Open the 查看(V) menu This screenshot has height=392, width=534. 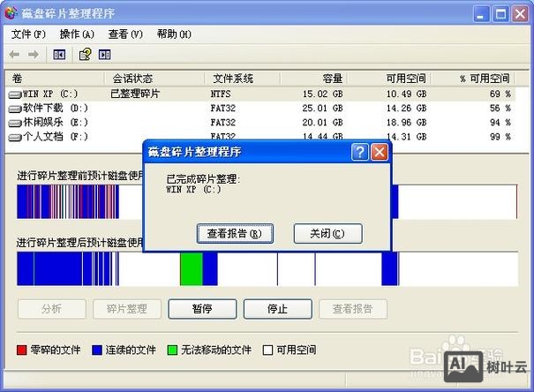pos(125,34)
